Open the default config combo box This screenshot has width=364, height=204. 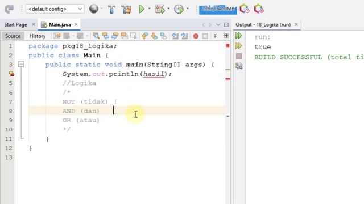click(55, 9)
